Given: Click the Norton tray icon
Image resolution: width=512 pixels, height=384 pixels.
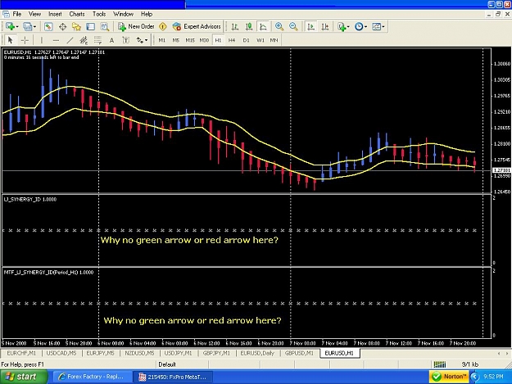Looking at the screenshot, I should (x=449, y=377).
